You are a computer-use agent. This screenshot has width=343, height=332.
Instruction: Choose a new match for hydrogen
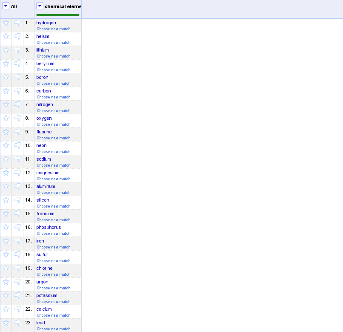(x=53, y=29)
